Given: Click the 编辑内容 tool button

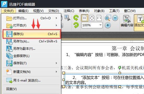Looking at the screenshot, I should tap(127, 21).
